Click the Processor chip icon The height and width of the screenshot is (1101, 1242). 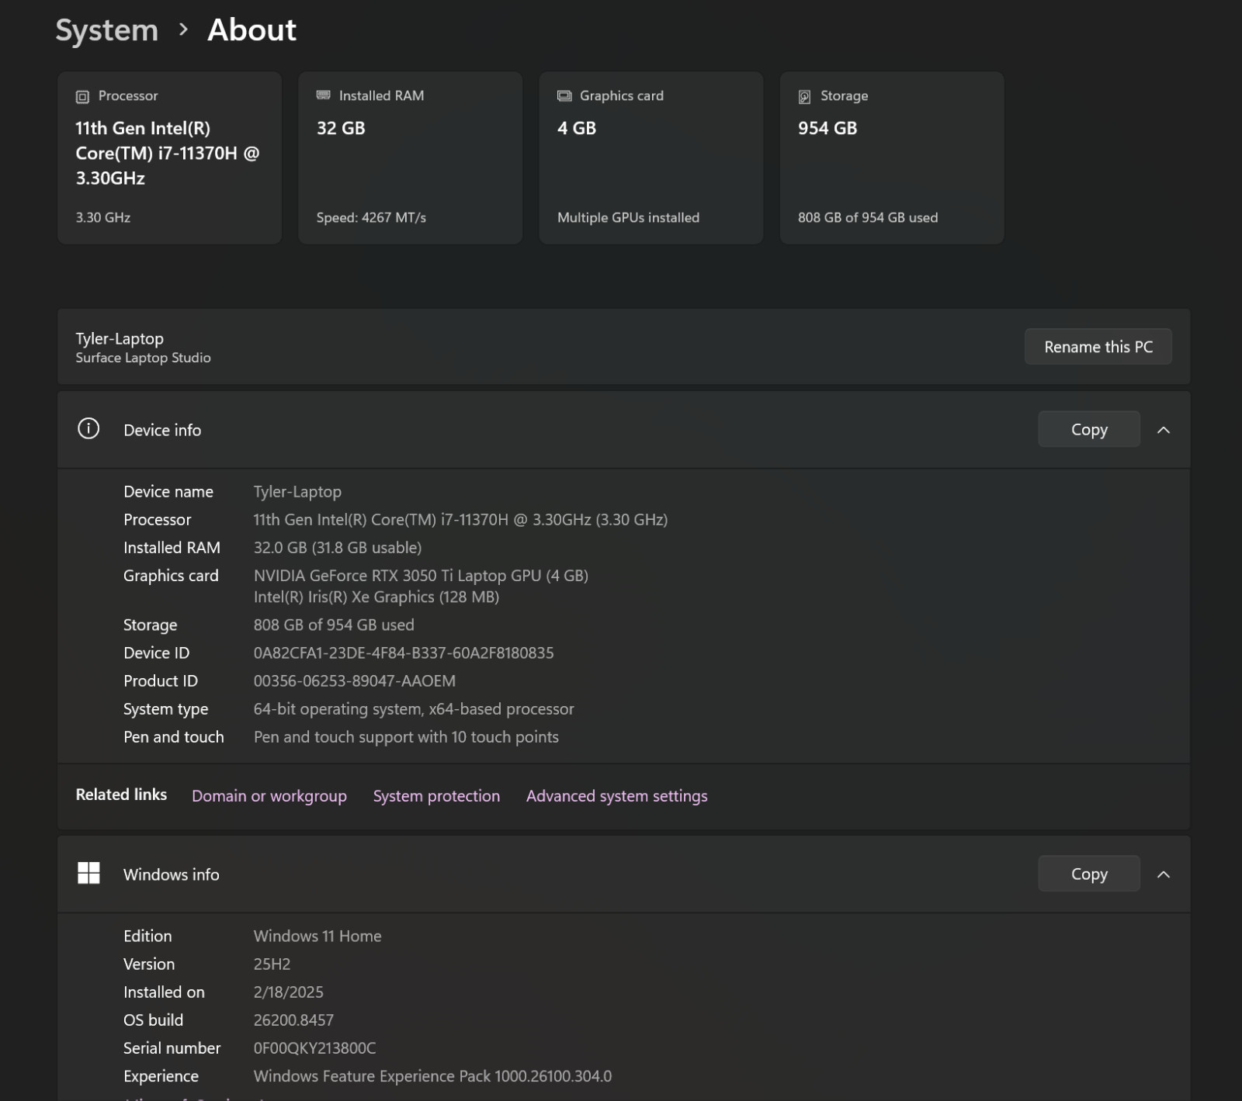[82, 96]
